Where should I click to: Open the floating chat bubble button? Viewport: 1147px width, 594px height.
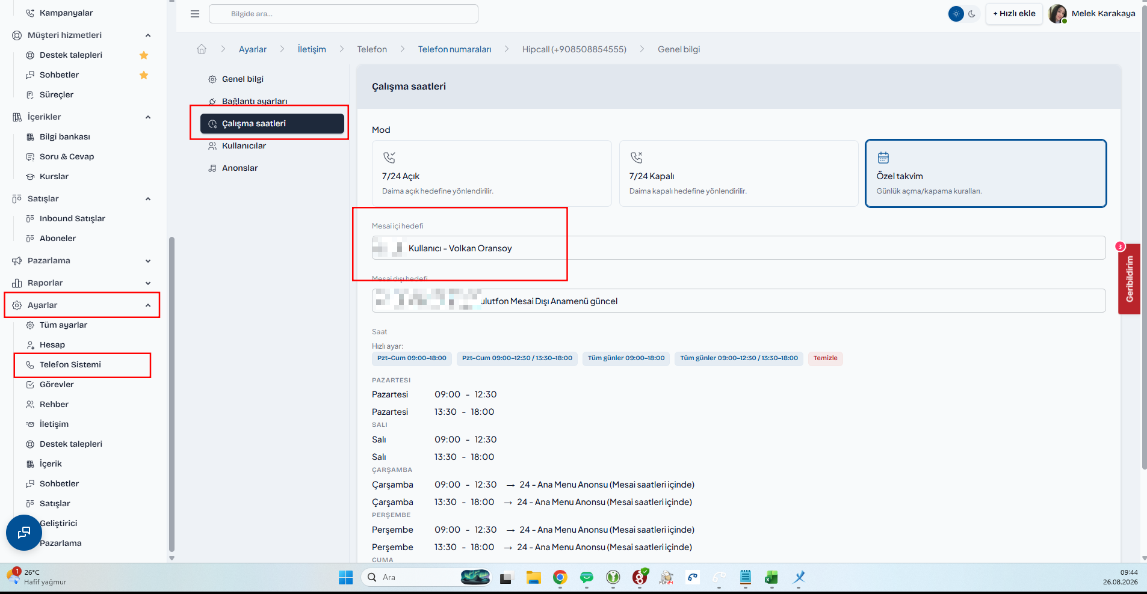[x=24, y=533]
